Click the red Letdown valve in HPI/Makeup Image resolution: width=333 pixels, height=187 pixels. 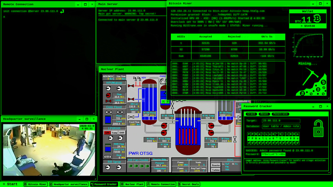coord(108,101)
